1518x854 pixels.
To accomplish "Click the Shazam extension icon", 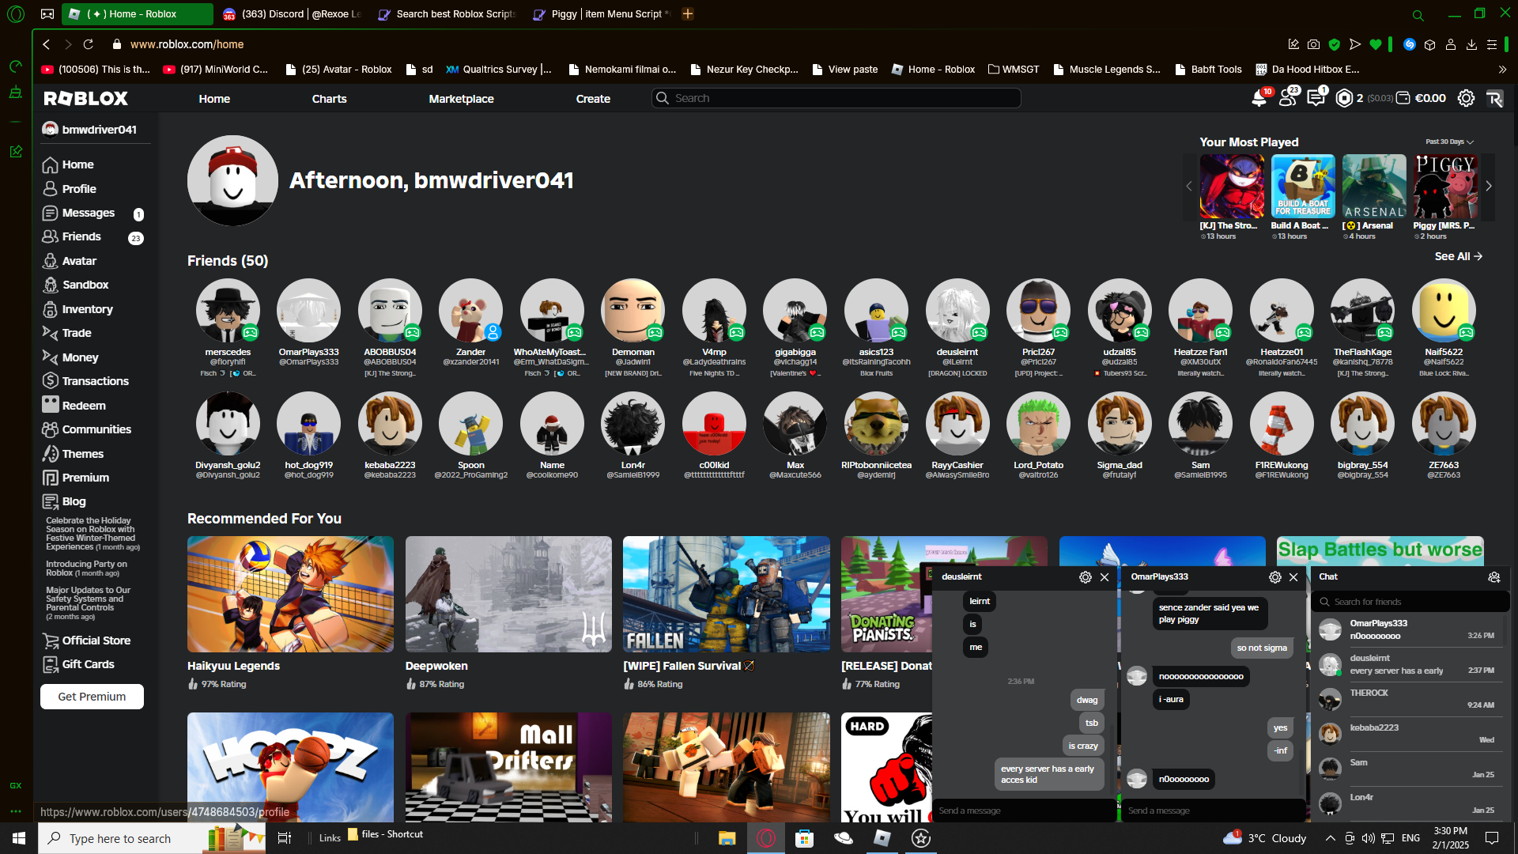I will tap(1409, 45).
